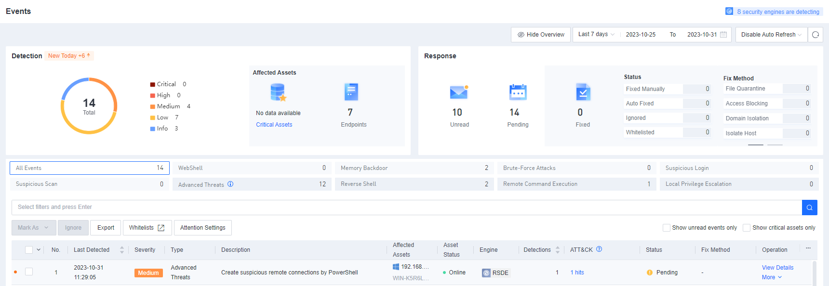Click the magnifier search button
Viewport: 829px width, 286px height.
coord(810,208)
